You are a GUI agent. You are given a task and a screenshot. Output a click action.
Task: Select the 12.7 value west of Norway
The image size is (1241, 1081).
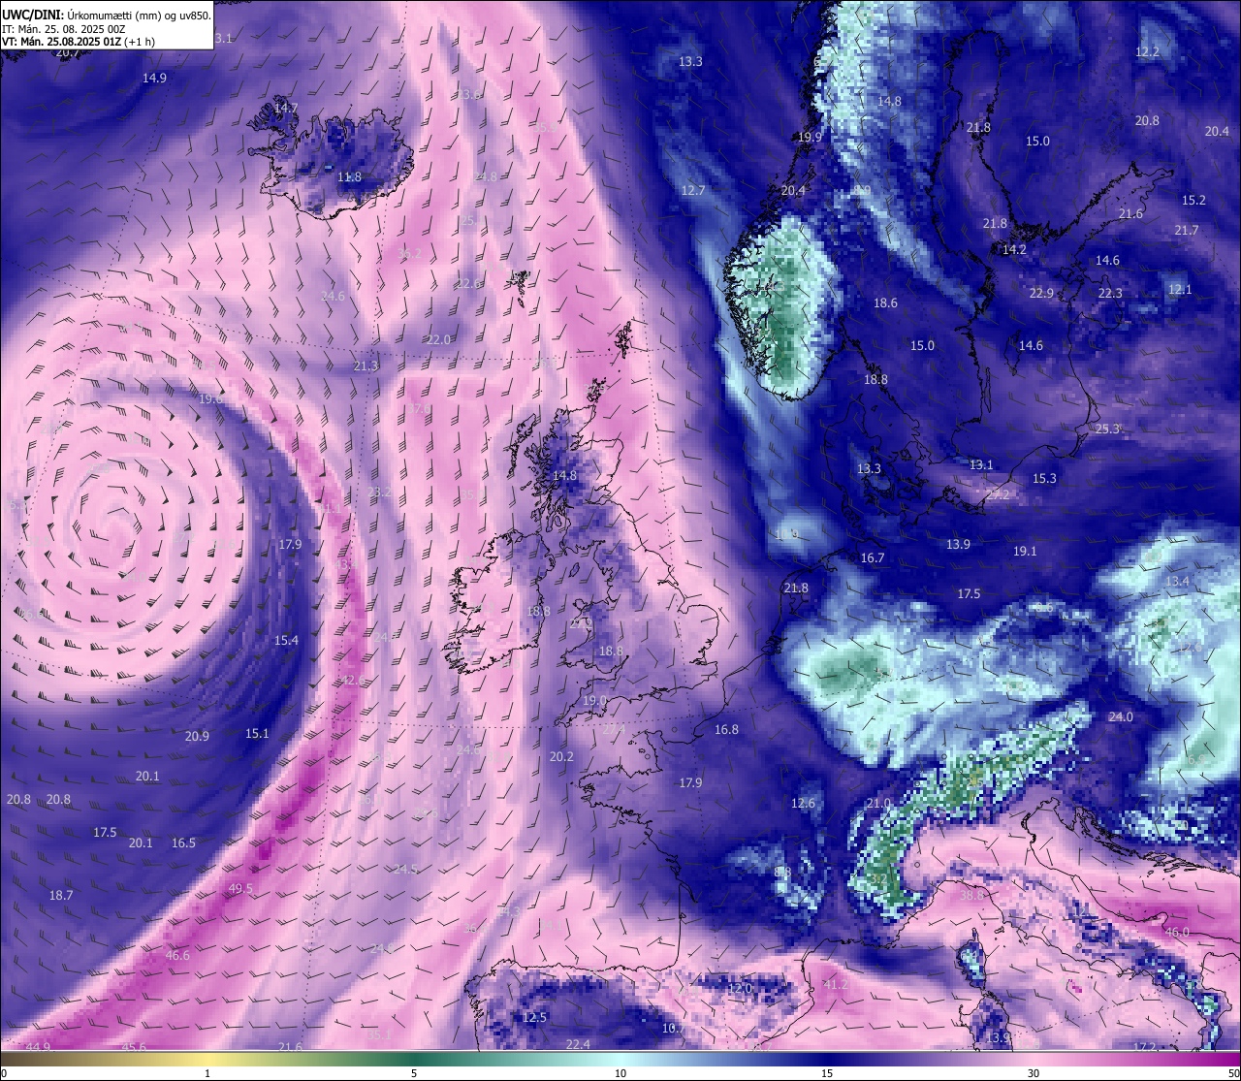[693, 191]
